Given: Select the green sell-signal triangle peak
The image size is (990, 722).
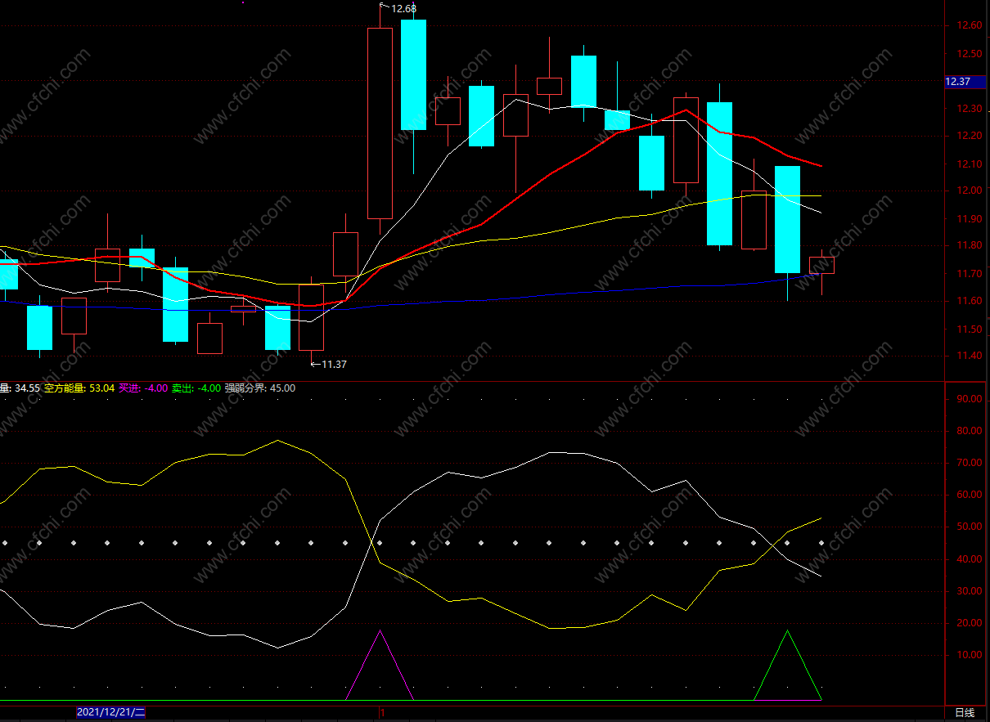Looking at the screenshot, I should point(788,630).
